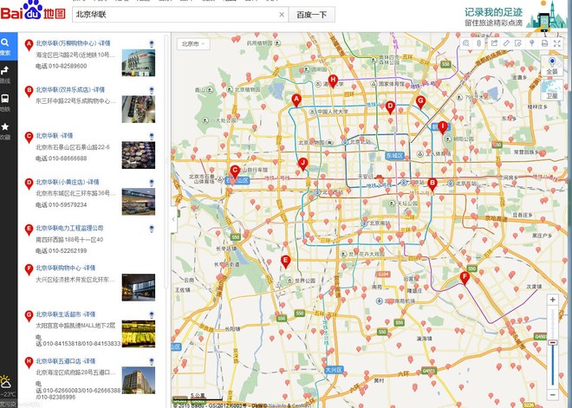This screenshot has height=408, width=572.
Task: Click red map marker B
Action: [x=432, y=185]
